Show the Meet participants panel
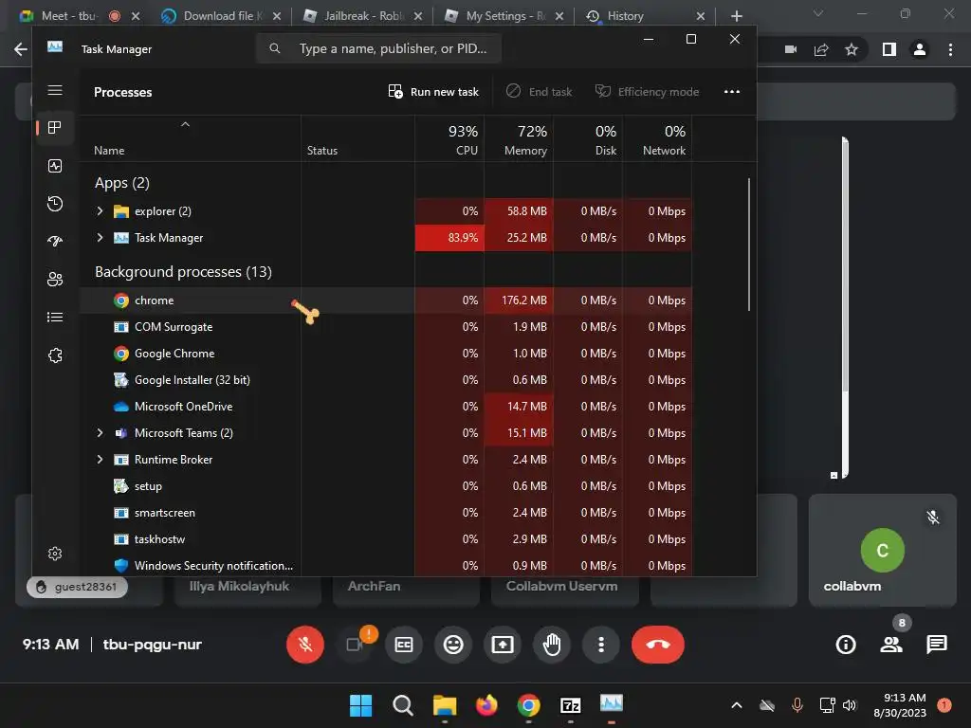The height and width of the screenshot is (728, 971). coord(891,645)
